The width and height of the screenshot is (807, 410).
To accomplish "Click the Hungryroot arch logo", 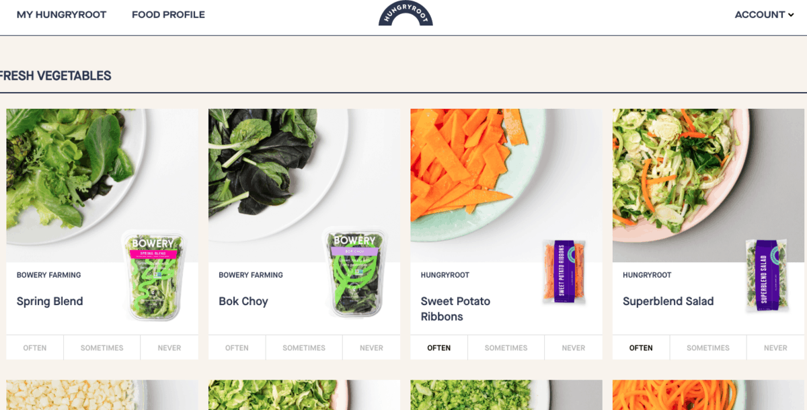I will 406,13.
